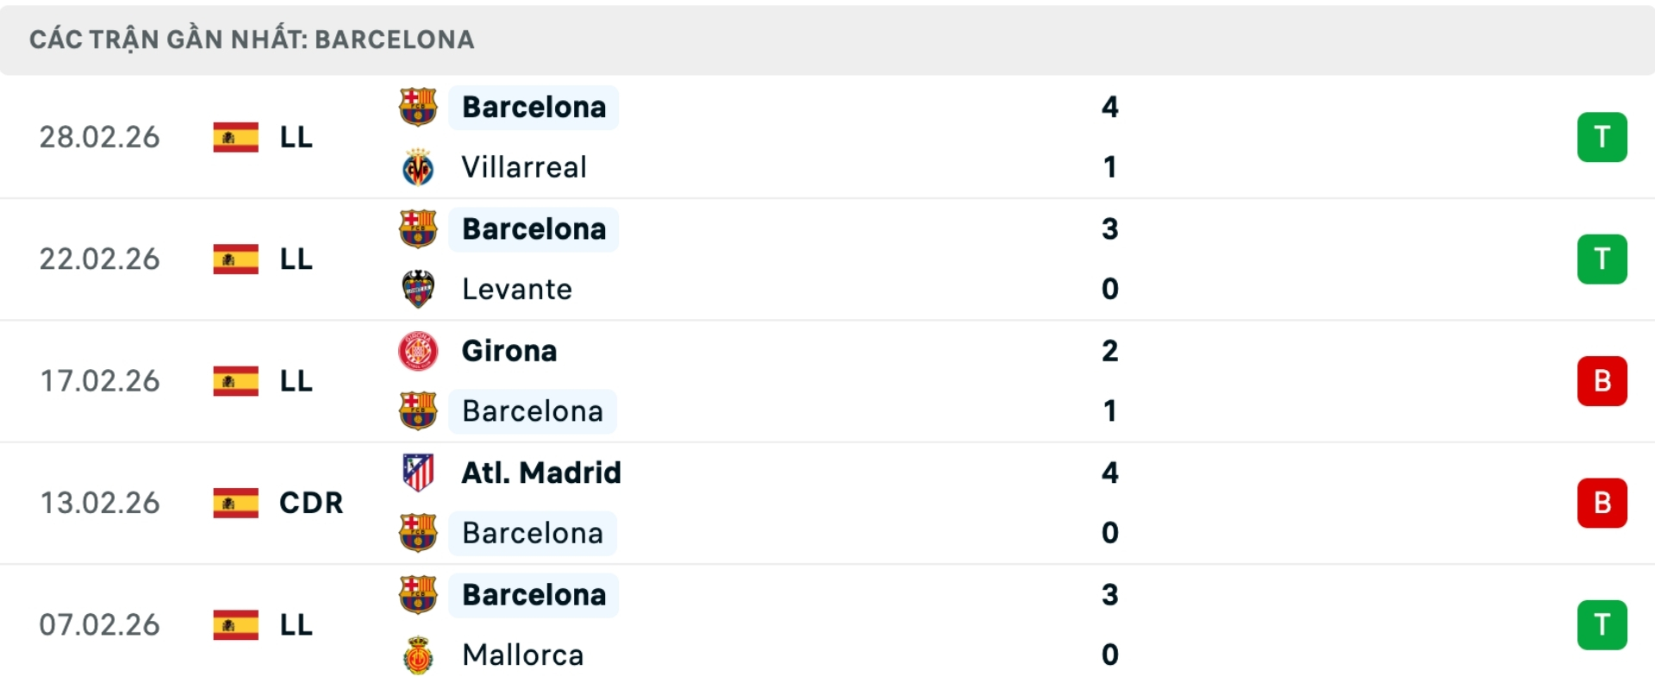This screenshot has height=683, width=1655.
Task: Click the CÁC TRẬN GẦN NHẤT: BARCELONA header
Action: coord(253,38)
